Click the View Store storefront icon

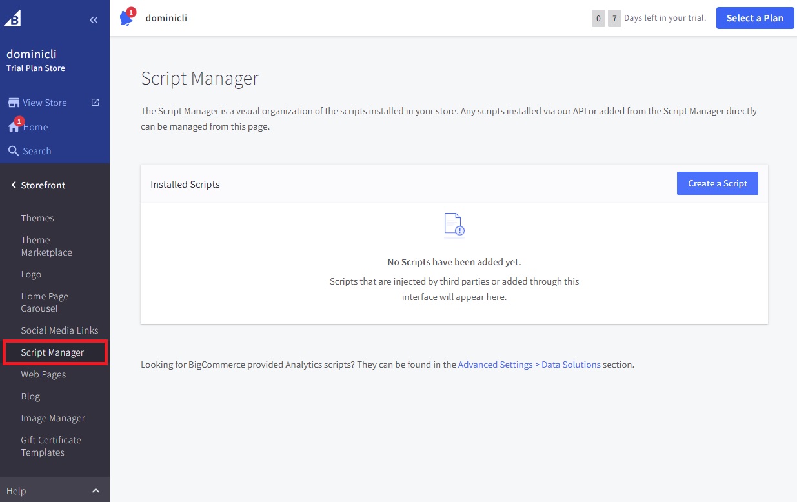click(14, 103)
